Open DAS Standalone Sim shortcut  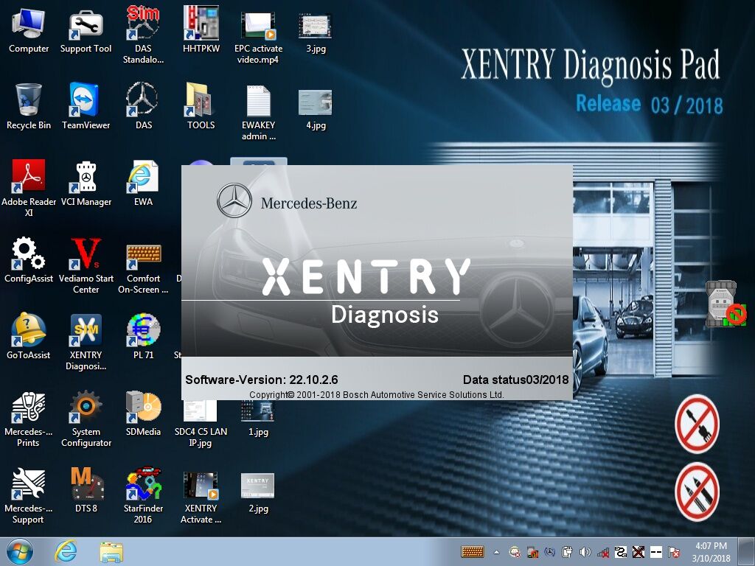[x=143, y=35]
